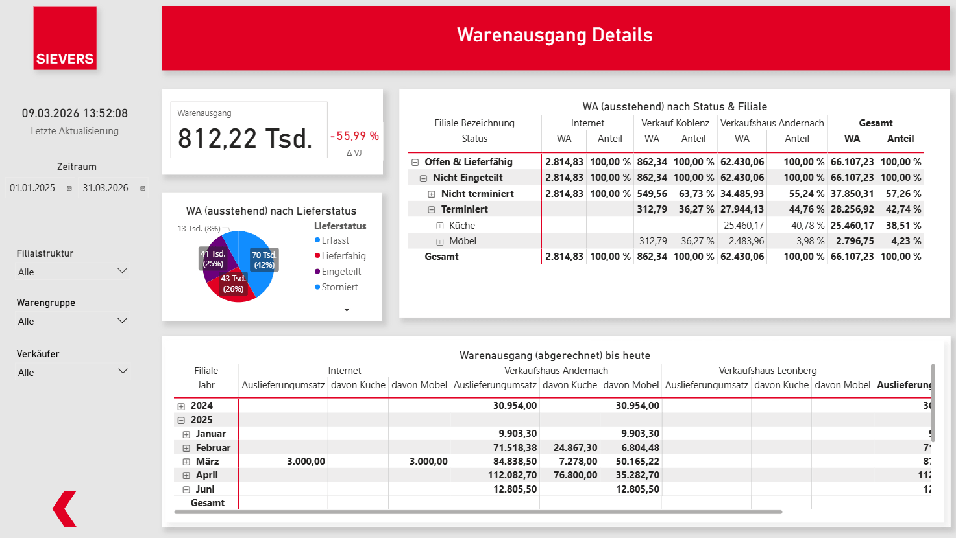Click the Warenausgang 812,22 Tsd. card
This screenshot has height=538, width=956.
(249, 130)
